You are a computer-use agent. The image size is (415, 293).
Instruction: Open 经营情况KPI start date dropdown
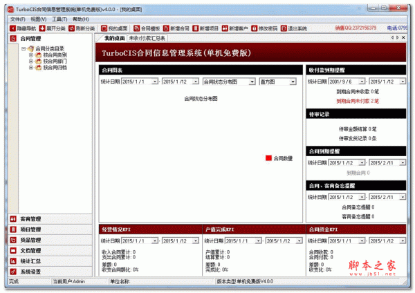point(155,240)
